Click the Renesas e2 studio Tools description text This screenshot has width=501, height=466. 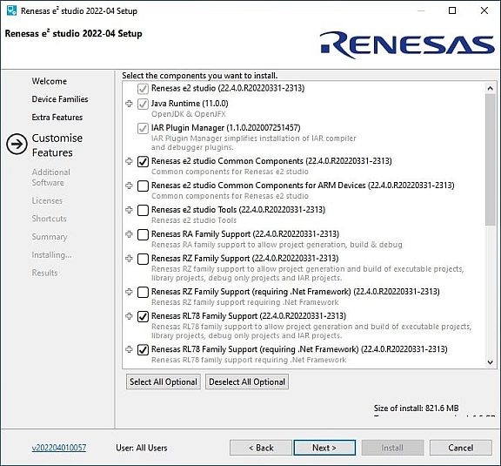(194, 220)
